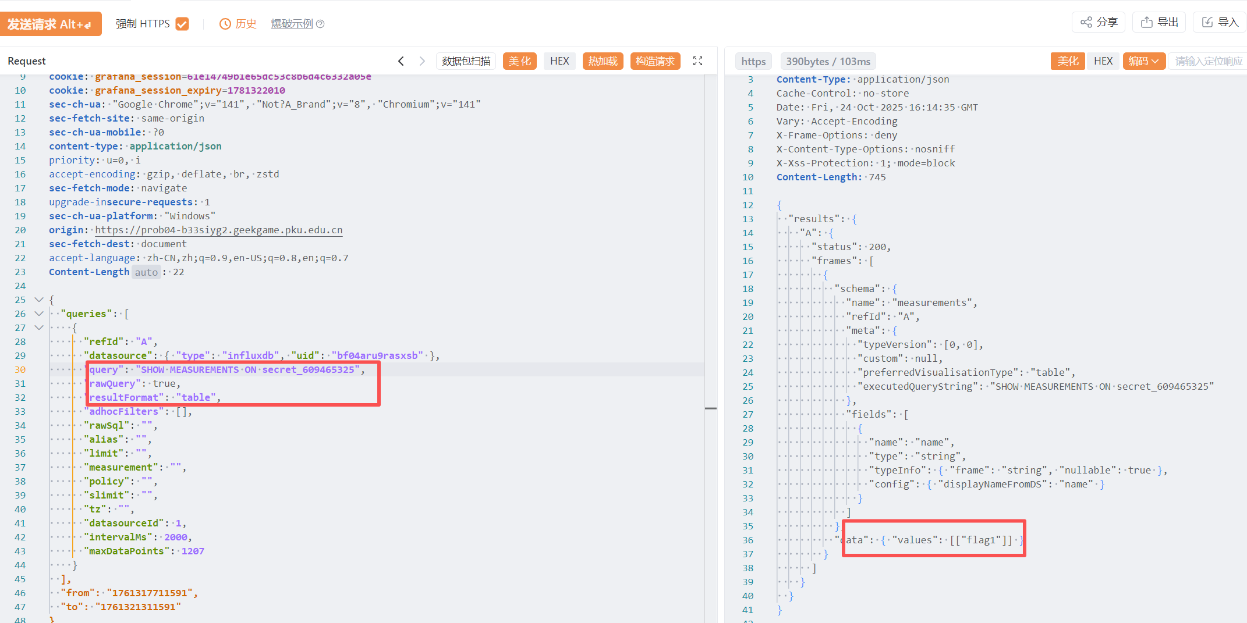Go to previous request with left arrow
1247x623 pixels.
point(401,61)
